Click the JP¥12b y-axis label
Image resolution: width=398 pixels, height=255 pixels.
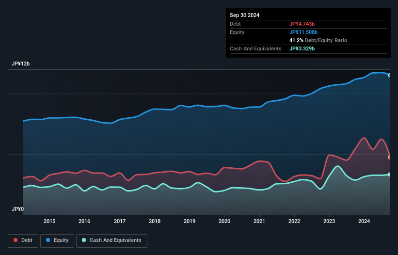point(20,64)
